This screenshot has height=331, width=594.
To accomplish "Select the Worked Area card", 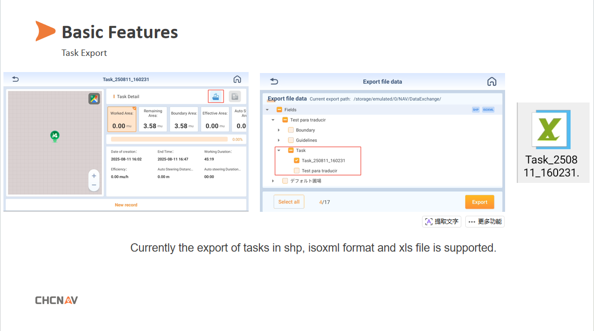I will click(x=122, y=120).
